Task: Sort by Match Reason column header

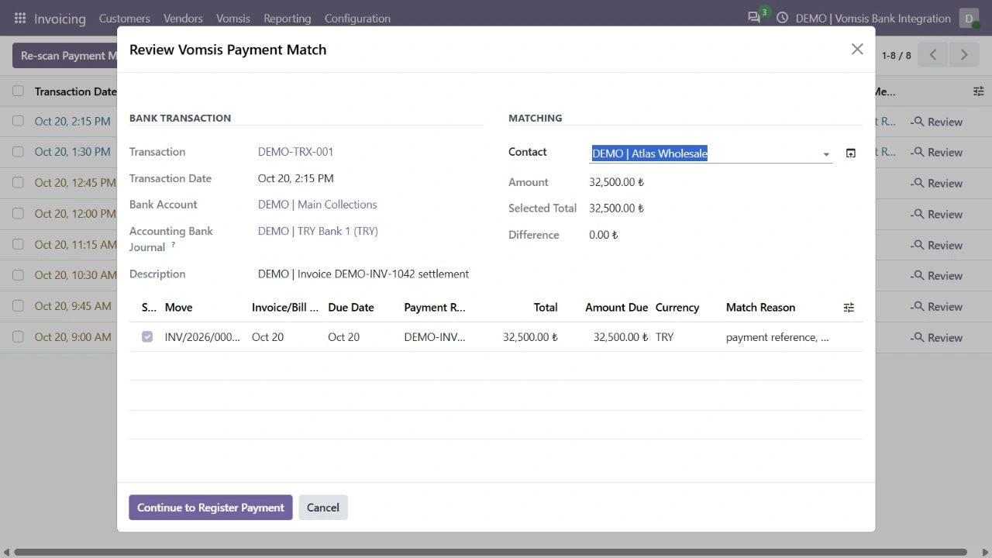Action: point(760,308)
